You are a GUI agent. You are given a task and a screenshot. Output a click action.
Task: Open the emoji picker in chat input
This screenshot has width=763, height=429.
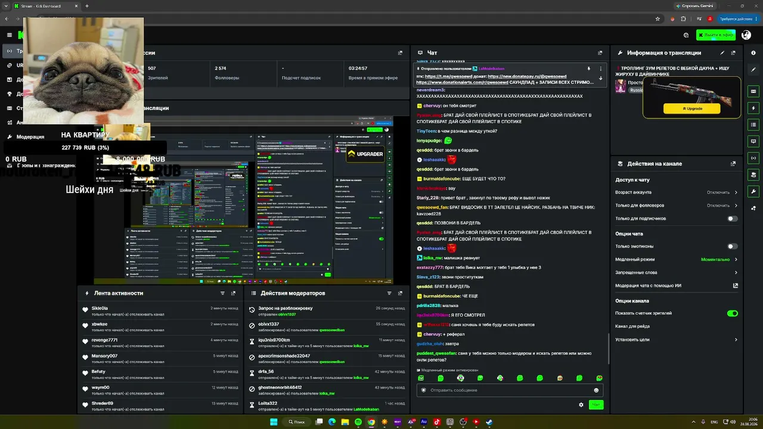[596, 390]
